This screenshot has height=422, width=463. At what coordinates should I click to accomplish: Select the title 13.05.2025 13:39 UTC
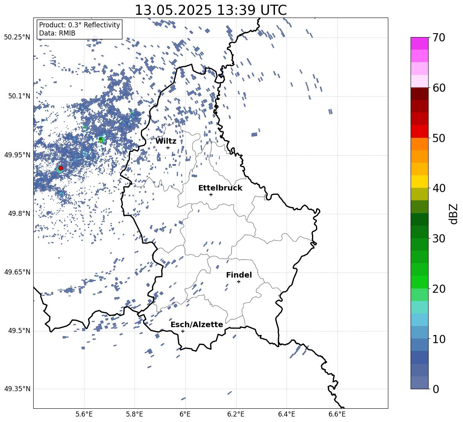[210, 10]
